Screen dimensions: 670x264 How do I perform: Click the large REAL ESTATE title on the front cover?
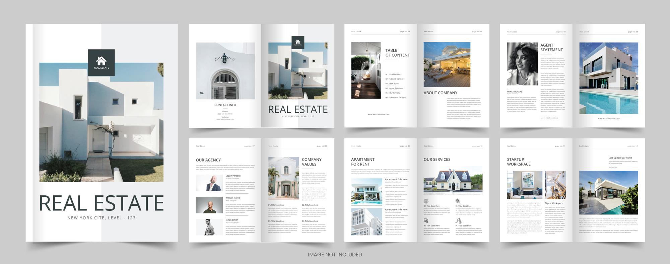pos(101,203)
